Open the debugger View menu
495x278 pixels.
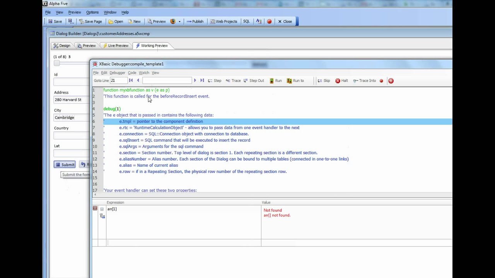coord(155,73)
